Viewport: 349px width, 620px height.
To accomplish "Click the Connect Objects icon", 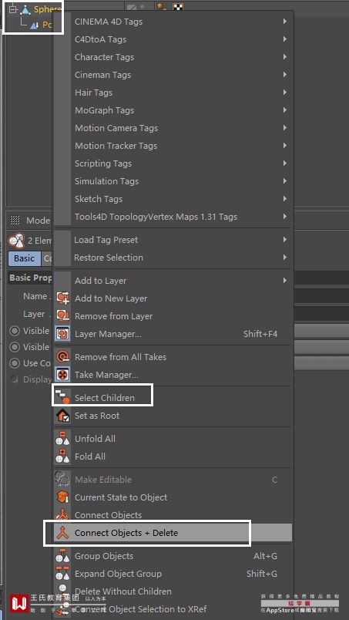I will (x=63, y=515).
